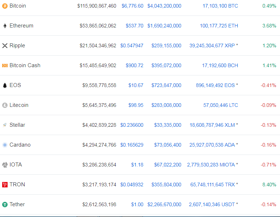
Task: Click the Cardano logo icon
Action: 5,145
